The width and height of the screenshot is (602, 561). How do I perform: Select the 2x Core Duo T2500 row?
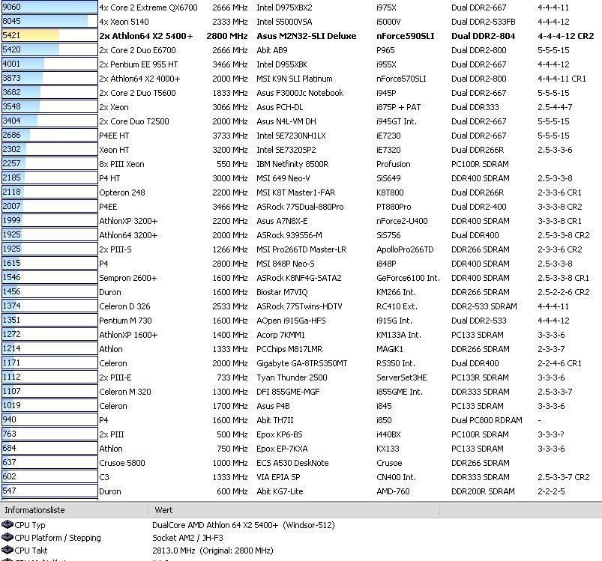coord(301,121)
